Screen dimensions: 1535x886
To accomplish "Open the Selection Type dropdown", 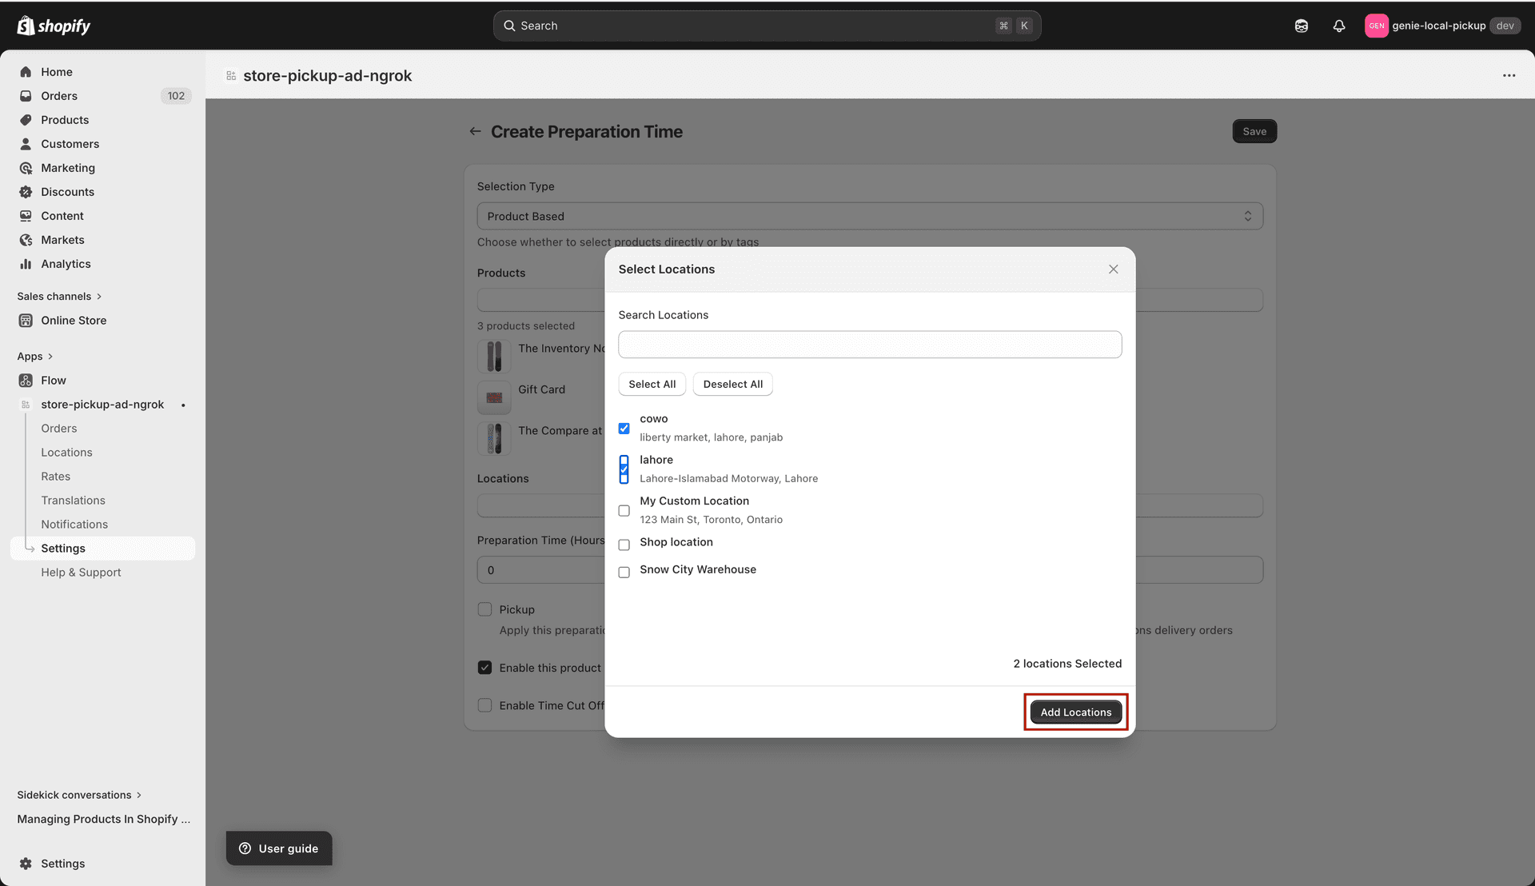I will coord(869,215).
